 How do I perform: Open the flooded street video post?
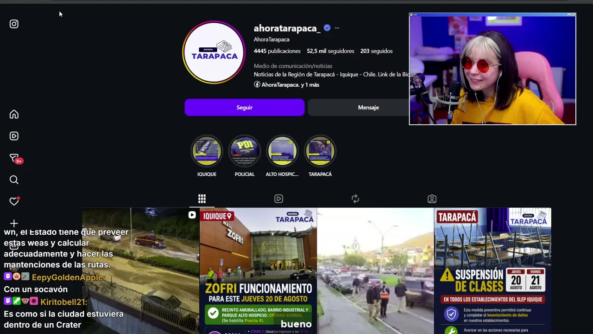point(141,271)
